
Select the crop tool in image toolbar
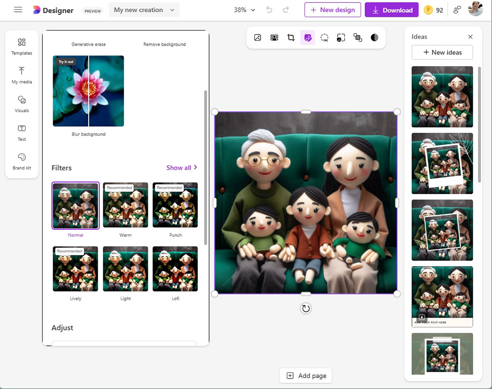291,38
